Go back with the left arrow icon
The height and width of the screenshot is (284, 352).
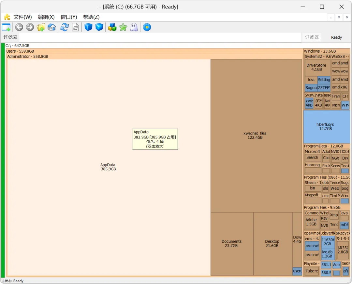point(19,27)
